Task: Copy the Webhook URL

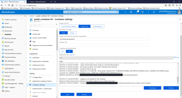Action: click(x=176, y=57)
